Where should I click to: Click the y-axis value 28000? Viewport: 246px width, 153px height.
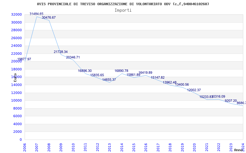17,30
